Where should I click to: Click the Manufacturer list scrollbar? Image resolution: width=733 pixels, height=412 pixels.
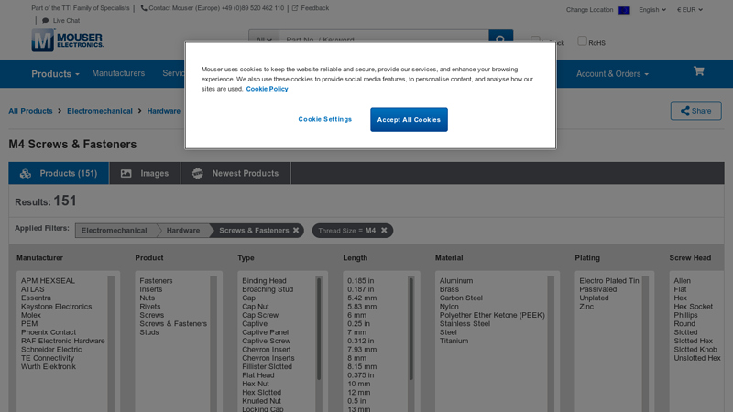pyautogui.click(x=111, y=343)
